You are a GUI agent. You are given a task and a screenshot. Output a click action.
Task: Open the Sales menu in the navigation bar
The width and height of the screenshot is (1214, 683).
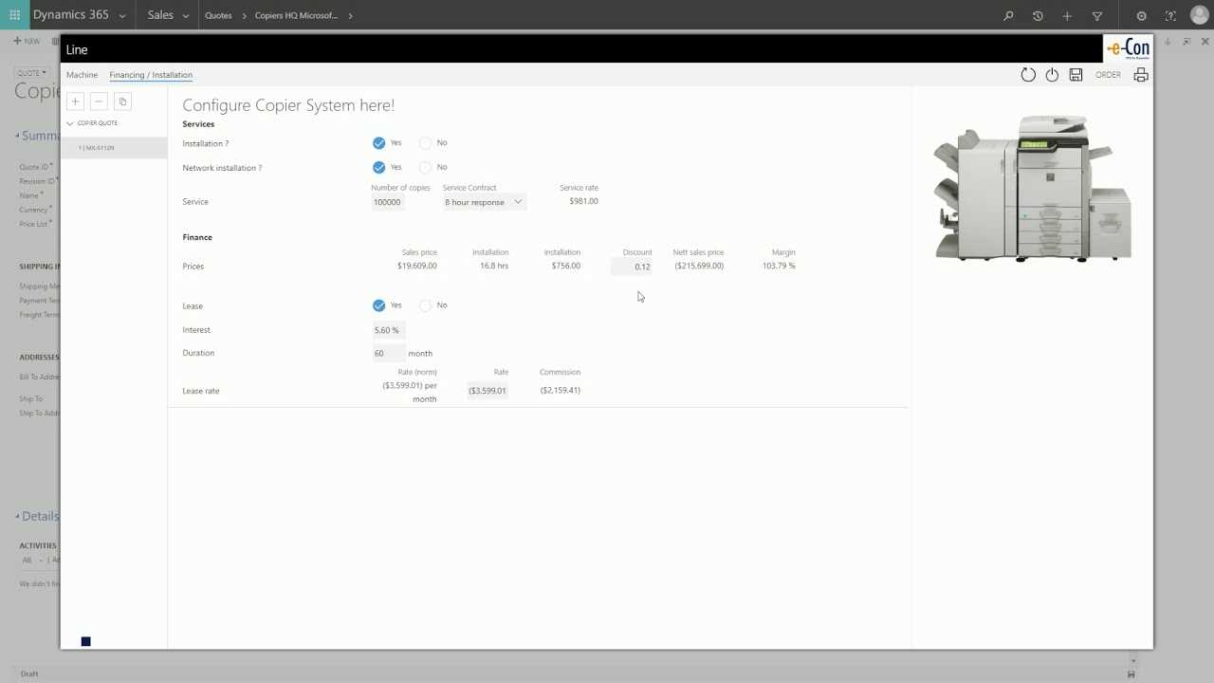click(x=162, y=15)
